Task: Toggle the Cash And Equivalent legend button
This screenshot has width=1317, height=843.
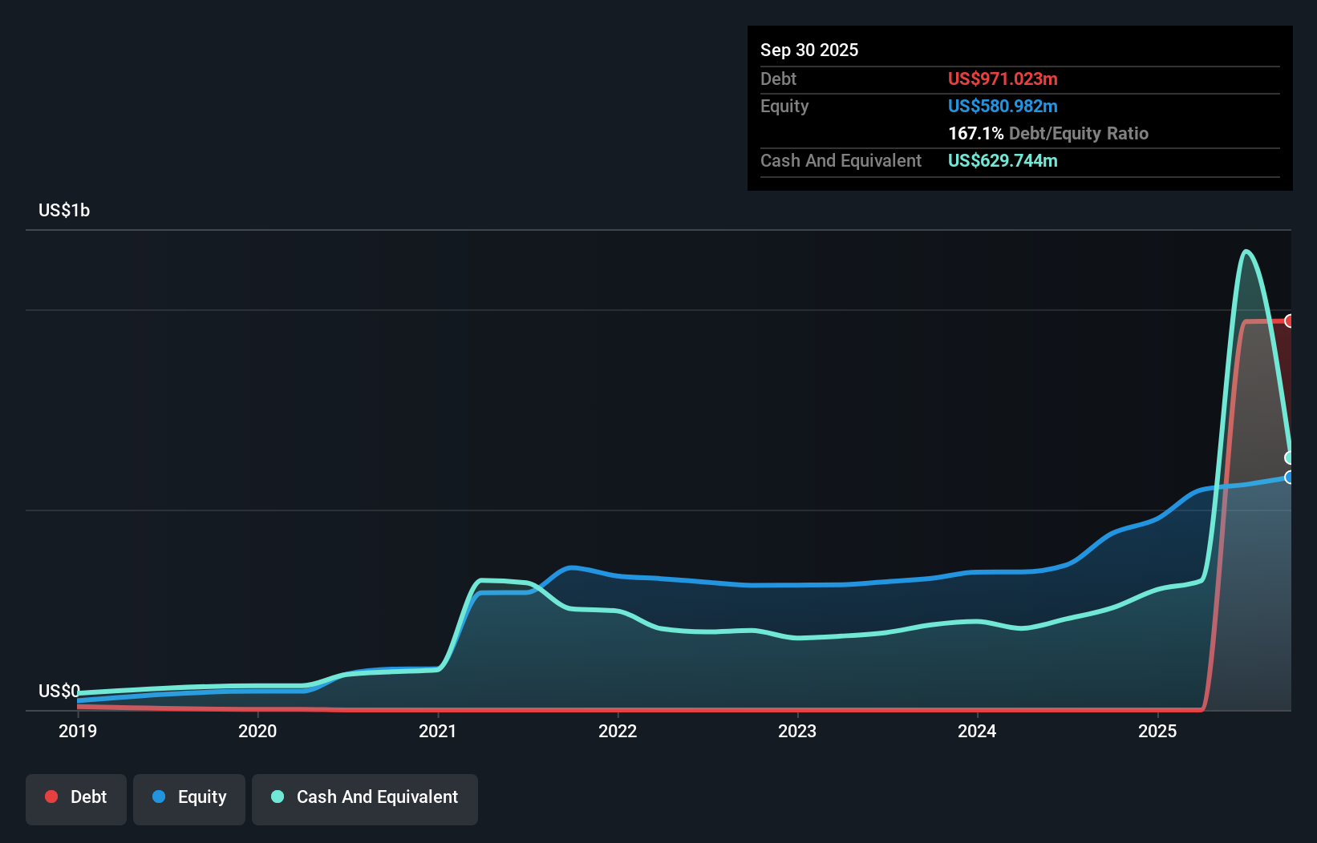Action: pos(365,799)
